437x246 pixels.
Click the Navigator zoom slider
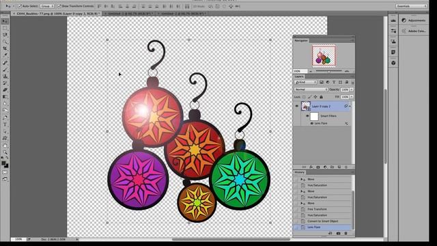coord(329,71)
